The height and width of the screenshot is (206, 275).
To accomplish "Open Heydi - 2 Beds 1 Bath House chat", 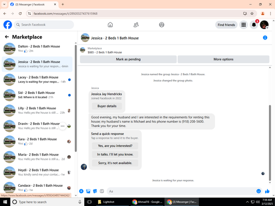I will coord(37,172).
